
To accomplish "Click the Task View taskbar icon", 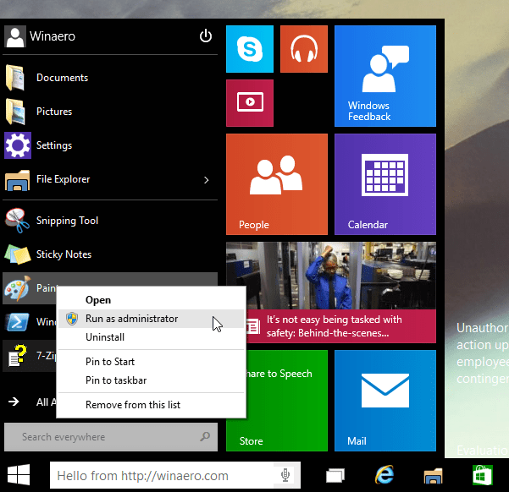I will 335,475.
